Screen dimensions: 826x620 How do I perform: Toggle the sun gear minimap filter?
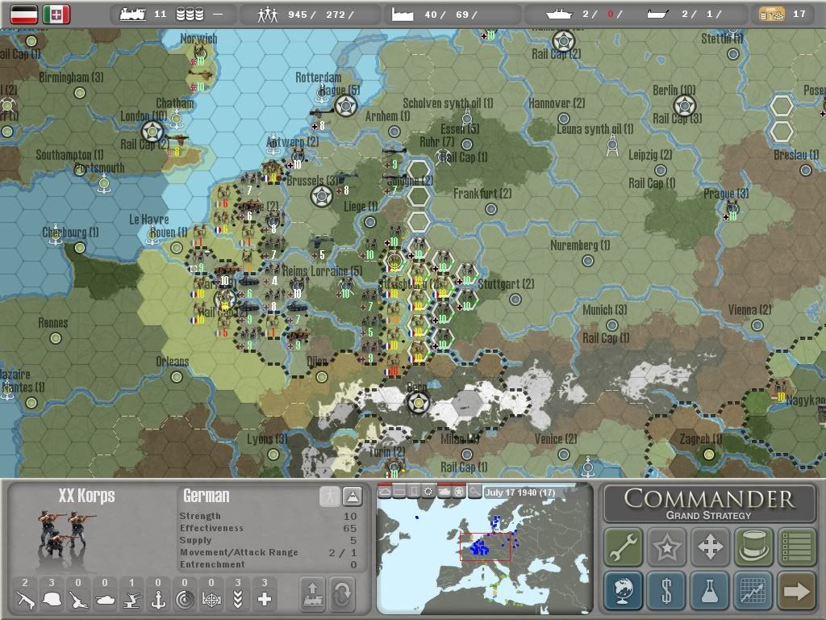(429, 492)
